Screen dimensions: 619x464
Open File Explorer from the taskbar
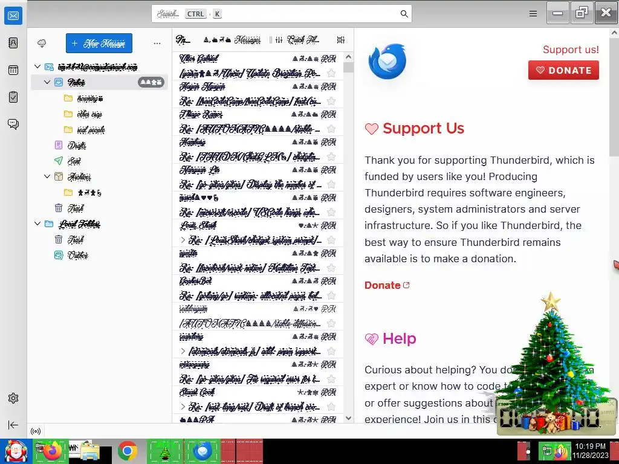[89, 452]
